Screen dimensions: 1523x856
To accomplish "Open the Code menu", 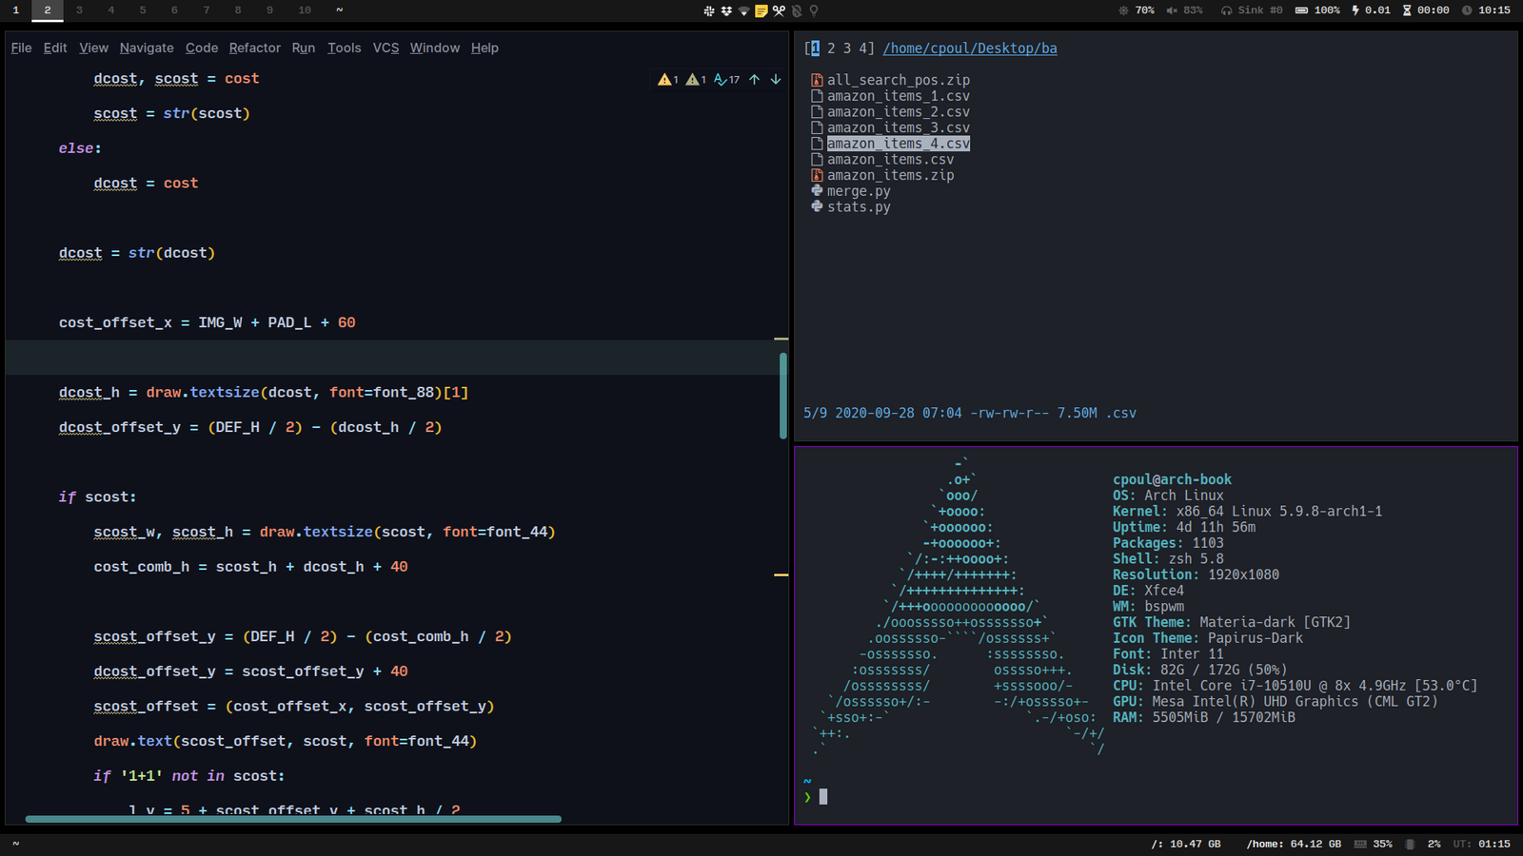I will pos(202,48).
